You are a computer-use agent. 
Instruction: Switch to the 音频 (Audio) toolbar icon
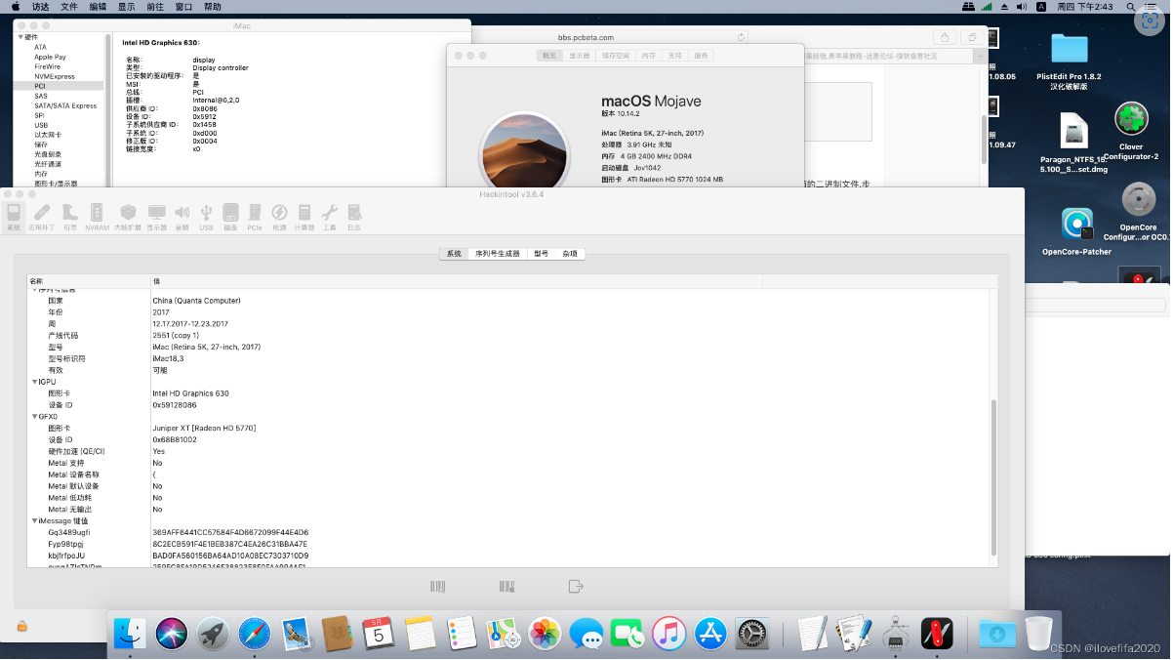(182, 216)
